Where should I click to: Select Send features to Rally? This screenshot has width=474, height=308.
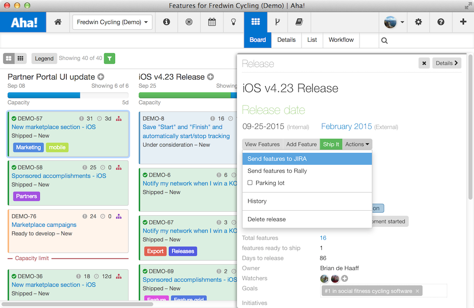307,171
